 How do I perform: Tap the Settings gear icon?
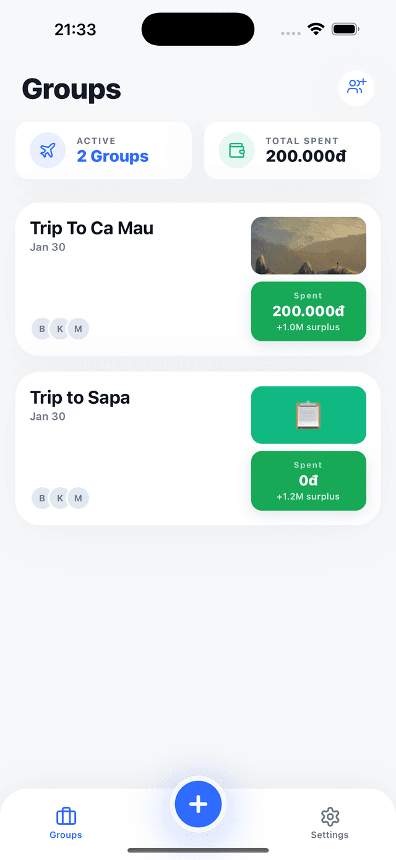[x=330, y=817]
